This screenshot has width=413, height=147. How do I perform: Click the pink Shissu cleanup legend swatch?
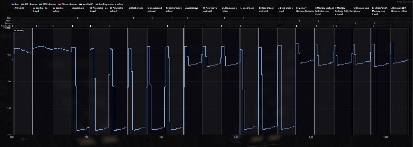point(60,4)
